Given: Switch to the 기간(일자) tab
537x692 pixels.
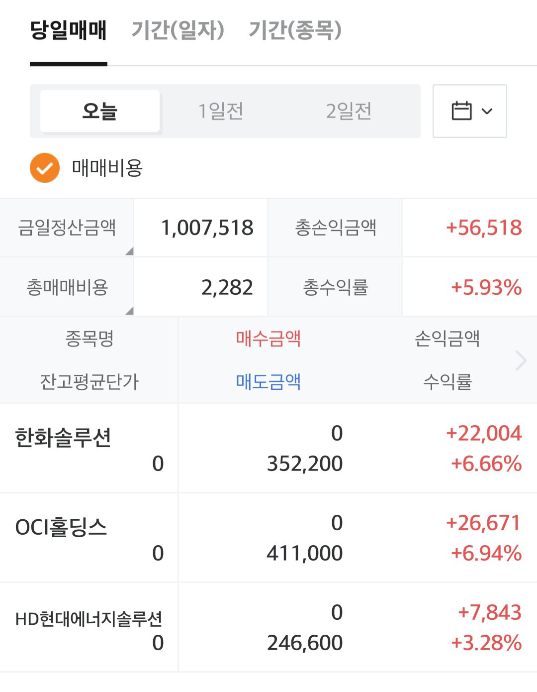Looking at the screenshot, I should tap(178, 30).
